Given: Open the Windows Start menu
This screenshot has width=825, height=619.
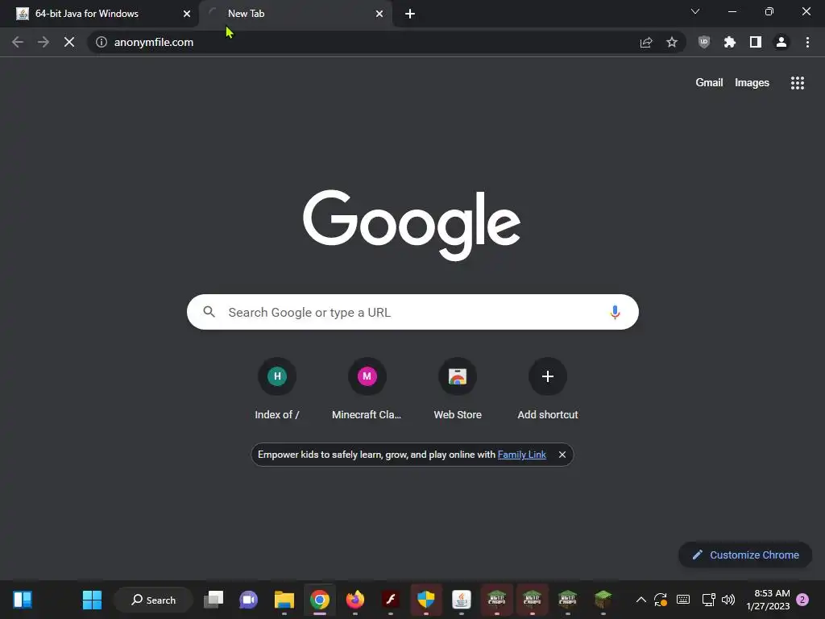Looking at the screenshot, I should tap(92, 600).
